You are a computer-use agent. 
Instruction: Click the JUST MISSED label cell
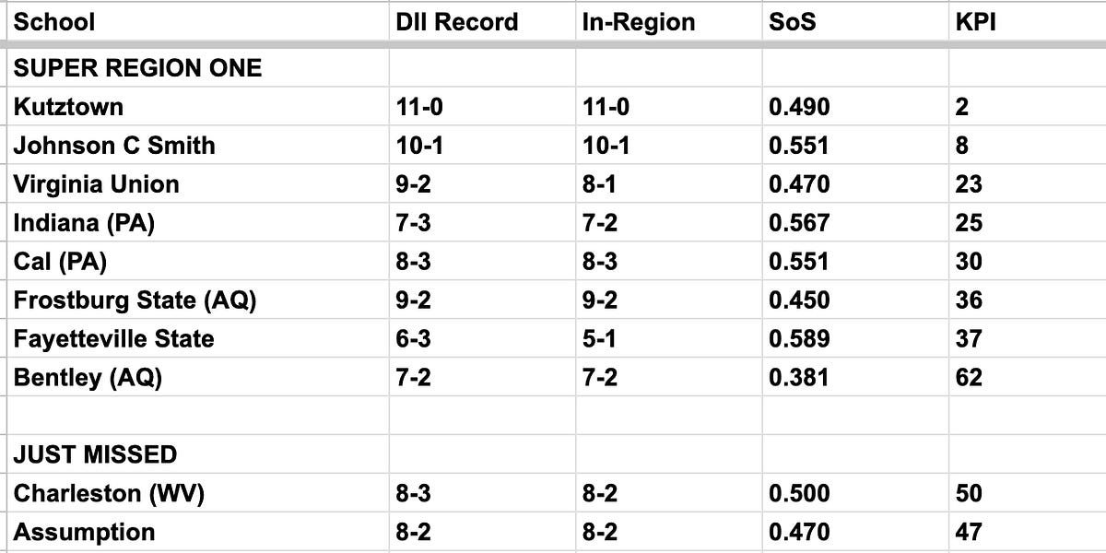coord(95,455)
